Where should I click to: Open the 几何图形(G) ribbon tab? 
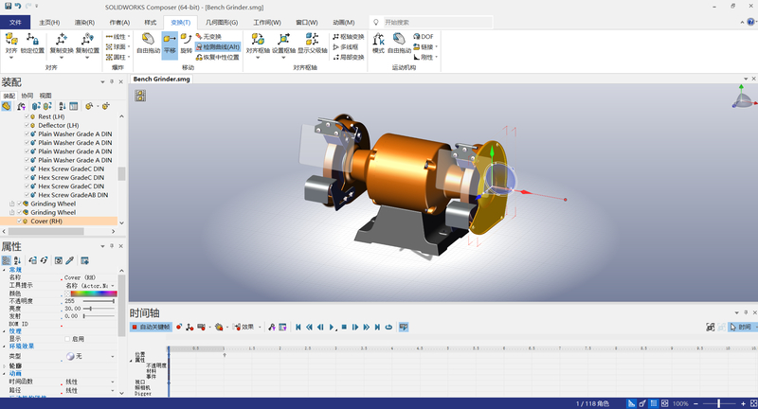(221, 22)
